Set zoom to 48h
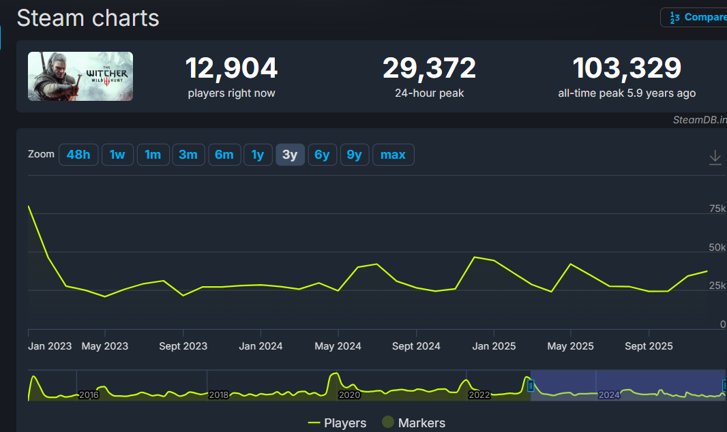 pos(78,155)
